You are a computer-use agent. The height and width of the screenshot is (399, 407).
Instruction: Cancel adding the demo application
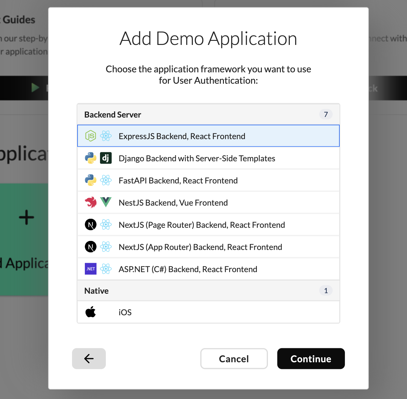pyautogui.click(x=234, y=358)
